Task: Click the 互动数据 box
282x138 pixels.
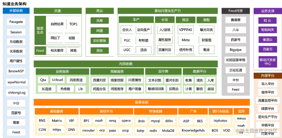Action: [16, 42]
